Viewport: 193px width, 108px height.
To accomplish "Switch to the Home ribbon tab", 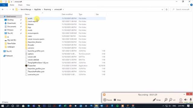I will point(12,5).
